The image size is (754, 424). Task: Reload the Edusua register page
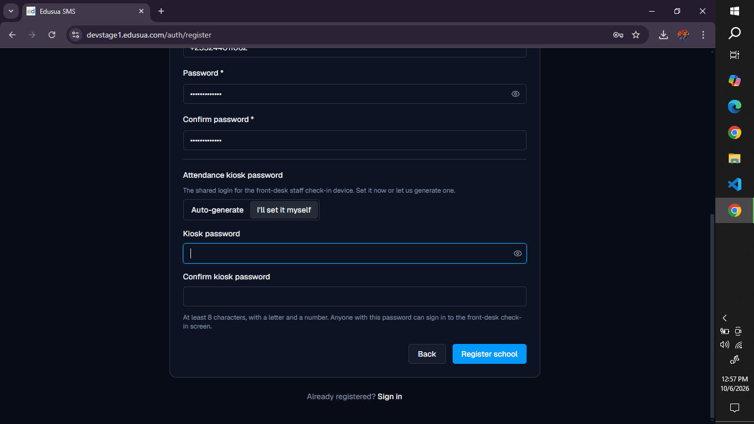coord(52,35)
